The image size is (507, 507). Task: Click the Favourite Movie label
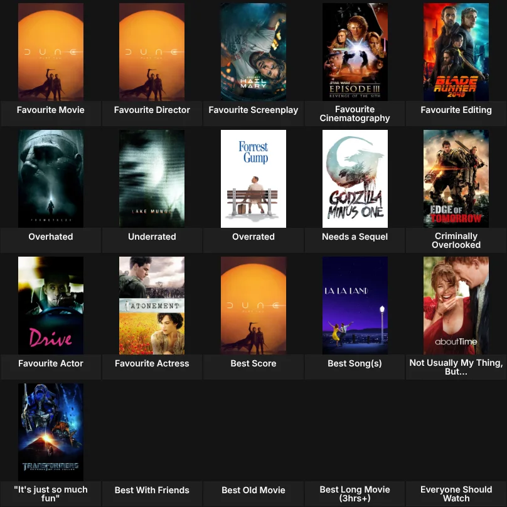coord(51,110)
